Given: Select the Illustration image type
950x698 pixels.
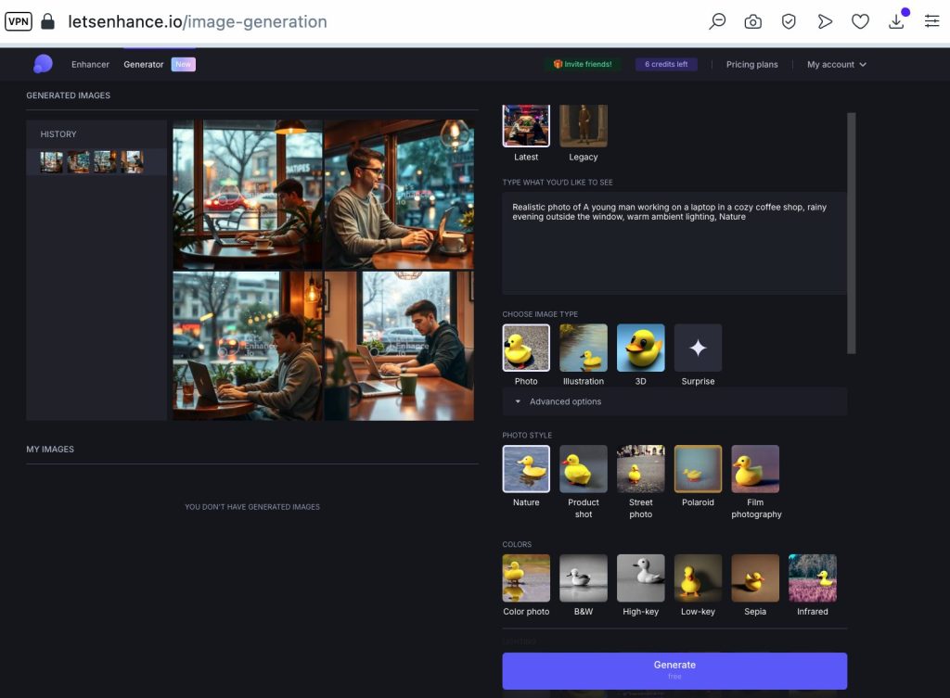Looking at the screenshot, I should point(584,348).
